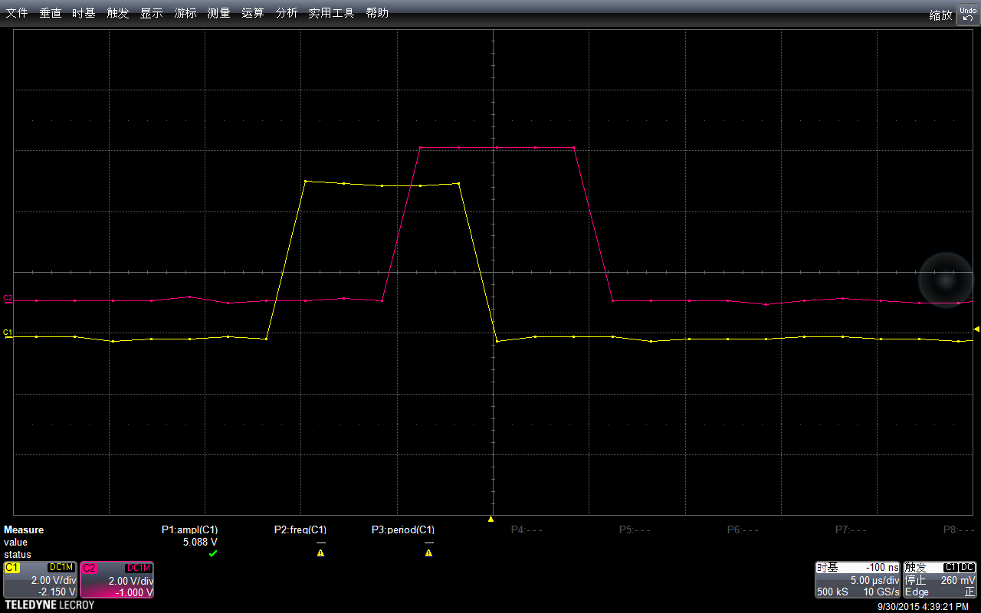Click the round floating button on grid

(945, 280)
